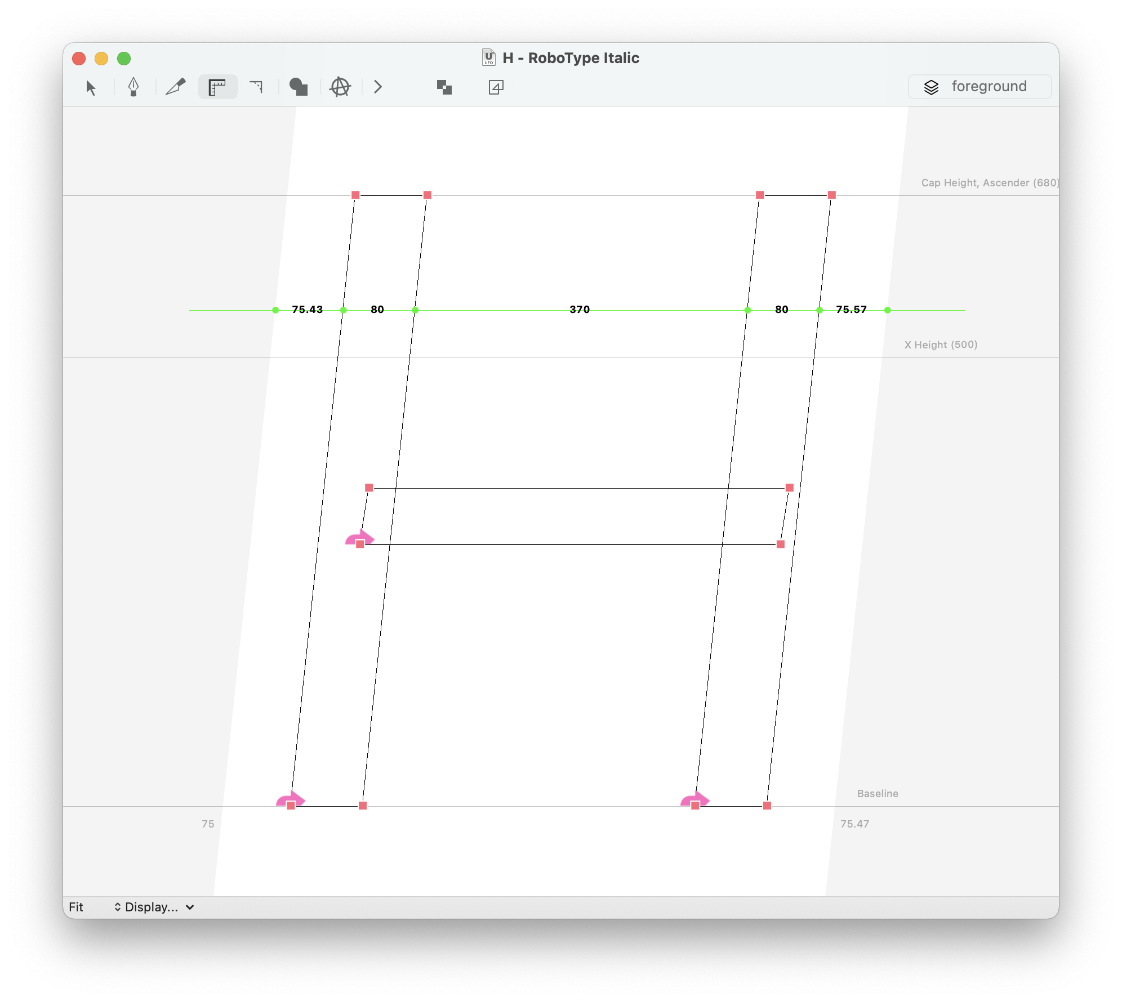Click the Cap Height, Ascender (680) label
The image size is (1122, 1002).
tap(990, 183)
